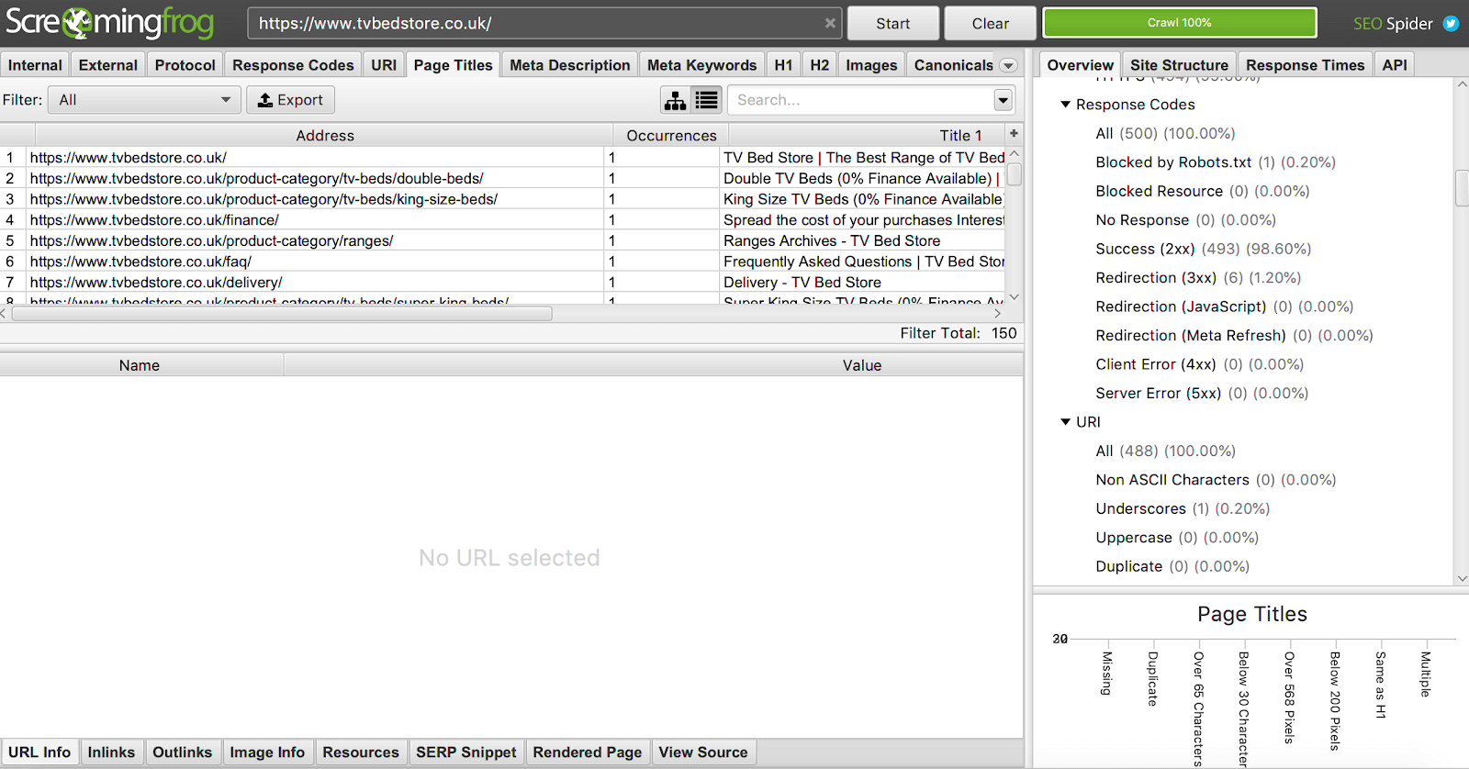This screenshot has width=1469, height=769.
Task: Open the URI tab
Action: pyautogui.click(x=384, y=65)
